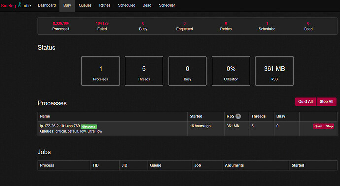340x186 pixels.
Task: Click the 361 MB RSS status card
Action: point(274,71)
